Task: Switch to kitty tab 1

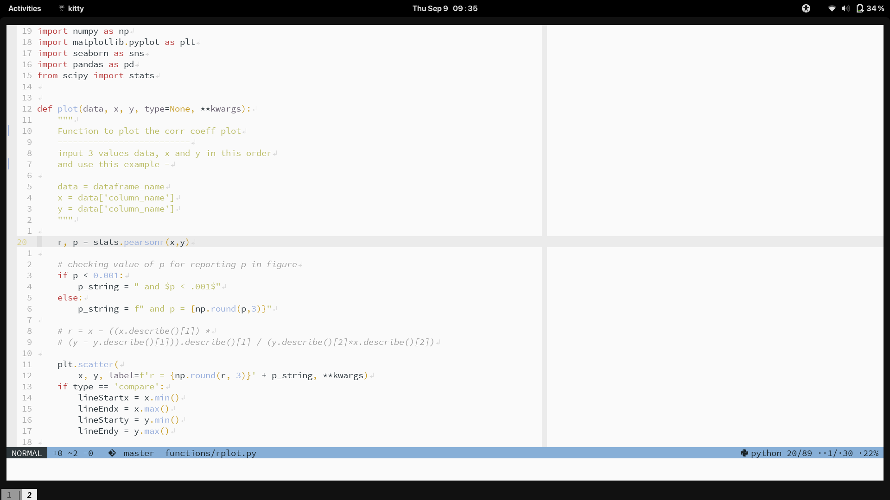Action: click(9, 495)
